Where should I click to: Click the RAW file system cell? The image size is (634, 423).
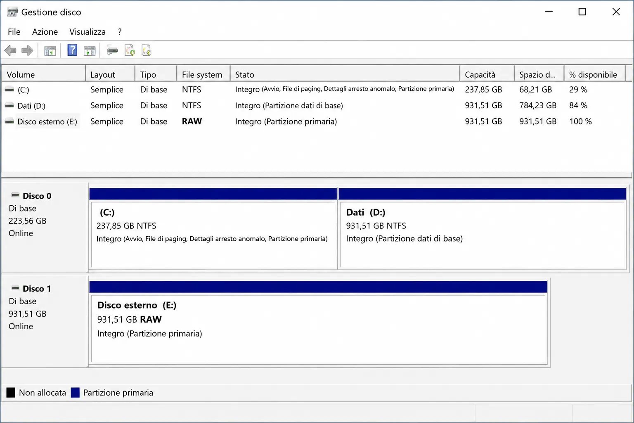click(x=192, y=121)
